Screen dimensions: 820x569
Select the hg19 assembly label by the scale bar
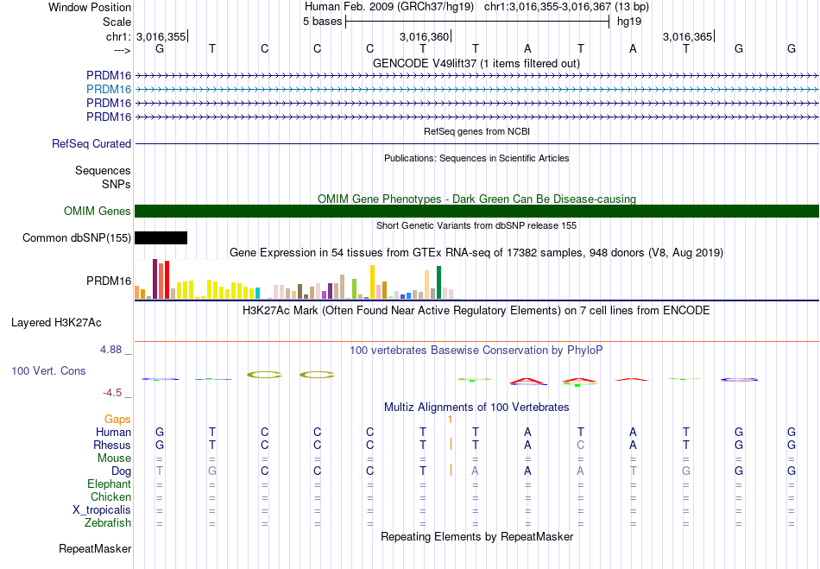coord(629,22)
